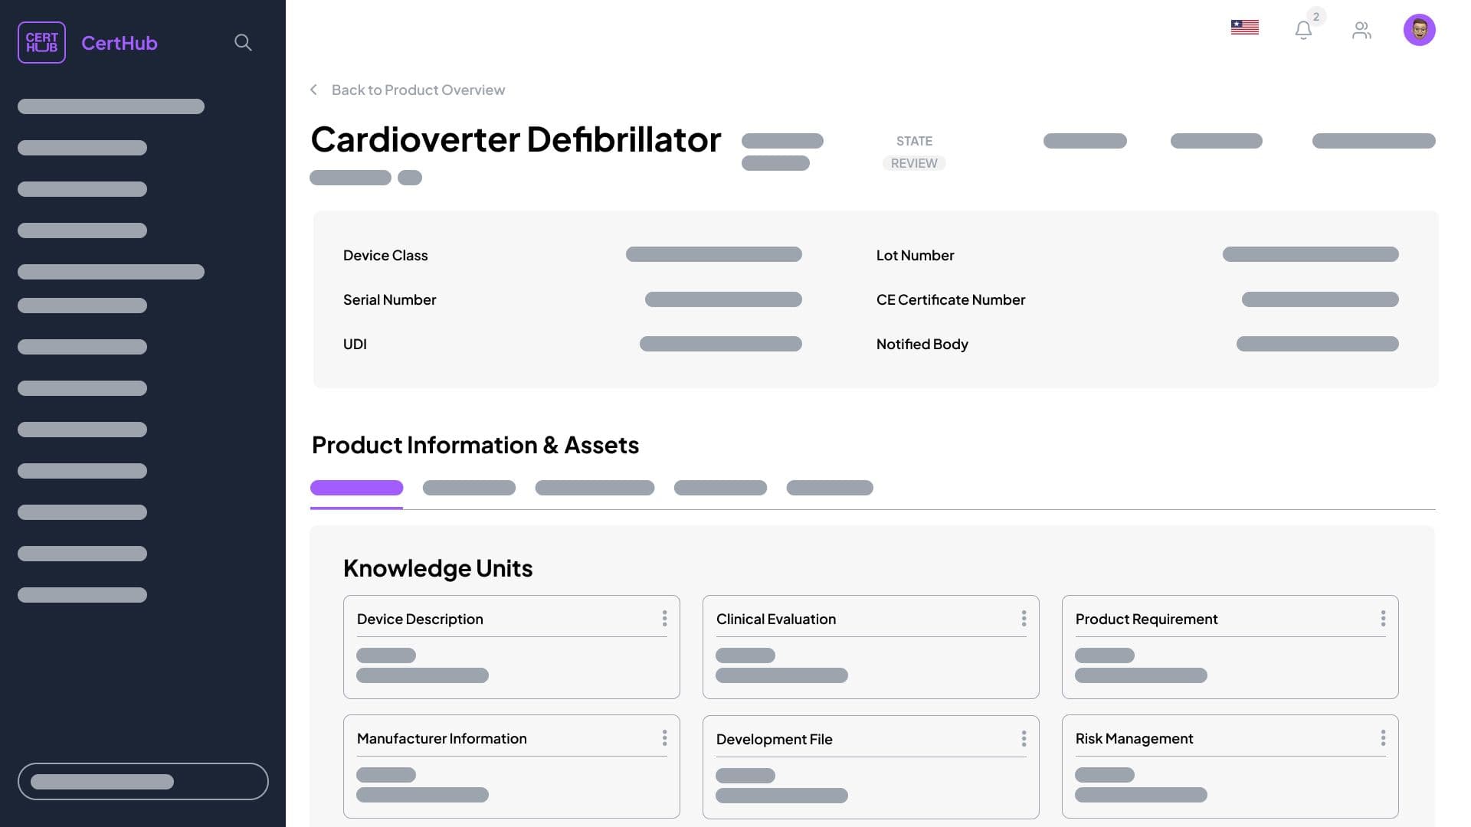Click the UDI label
The height and width of the screenshot is (827, 1471).
355,344
